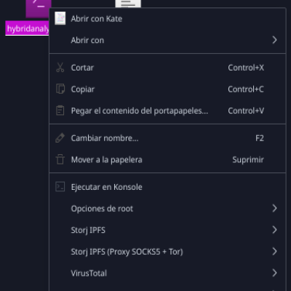Expand Opciones de root submenu arrow
Screen dimensions: 291x291
tap(274, 208)
